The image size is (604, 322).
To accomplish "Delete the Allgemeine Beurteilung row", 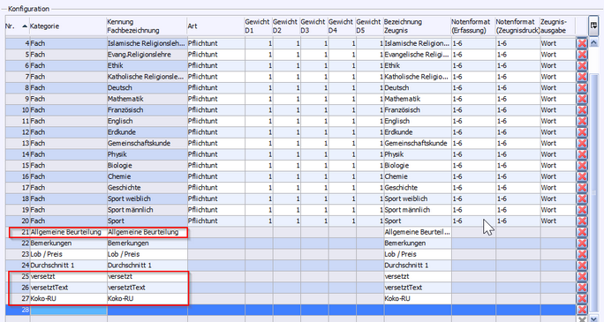I will pos(582,232).
